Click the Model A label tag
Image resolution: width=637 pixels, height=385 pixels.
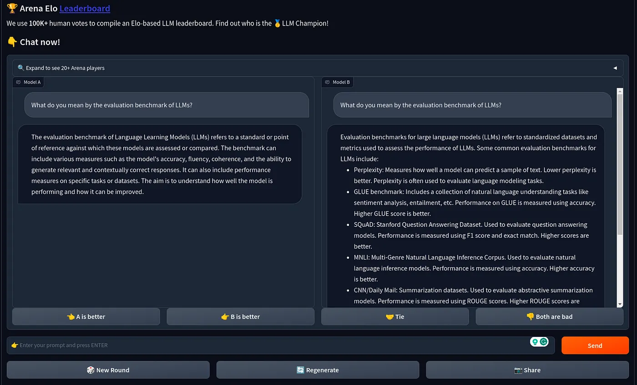coord(28,82)
